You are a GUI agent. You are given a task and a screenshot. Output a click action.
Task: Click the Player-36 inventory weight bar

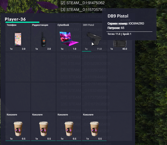click(53, 22)
